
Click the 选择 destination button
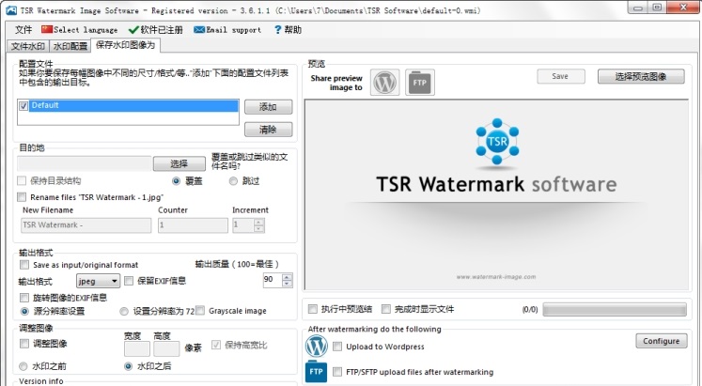pos(179,163)
